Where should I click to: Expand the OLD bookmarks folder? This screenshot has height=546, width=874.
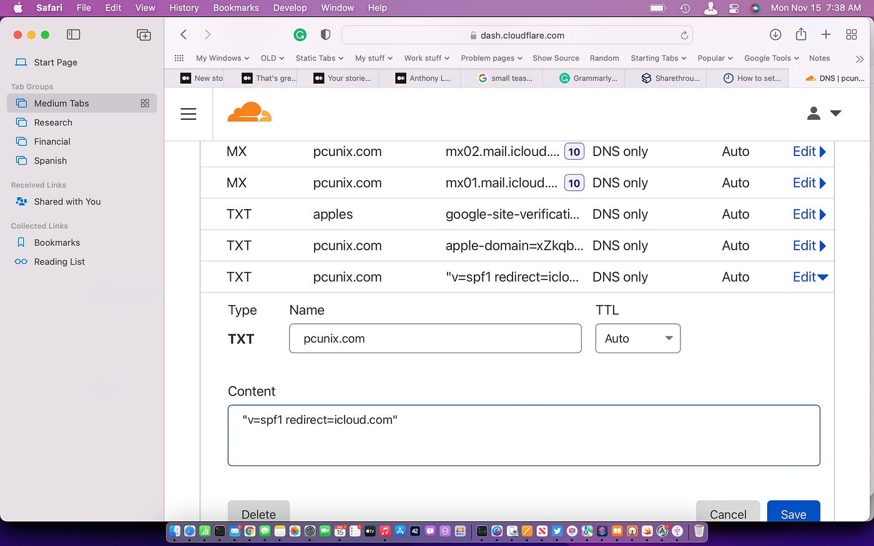point(272,58)
